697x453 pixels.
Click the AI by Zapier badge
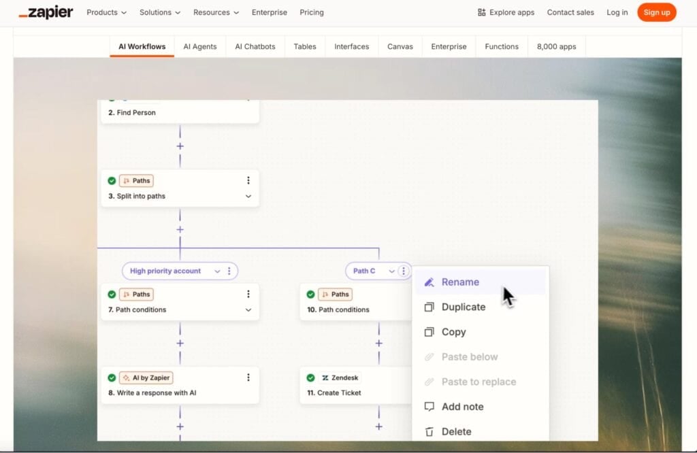tap(146, 378)
